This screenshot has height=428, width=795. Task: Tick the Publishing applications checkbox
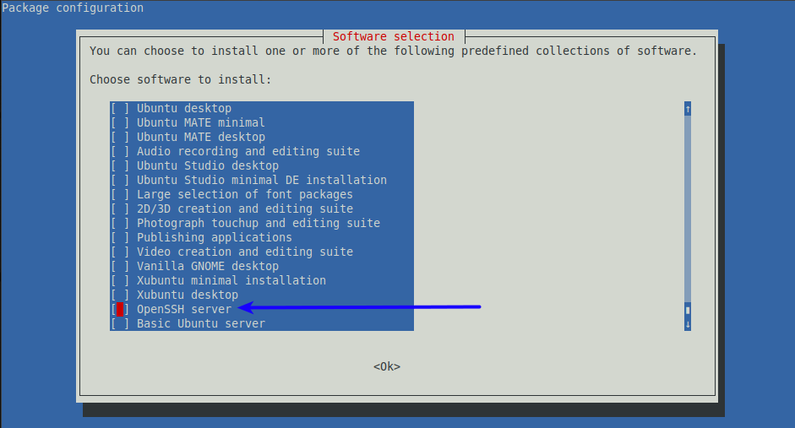[x=120, y=237]
